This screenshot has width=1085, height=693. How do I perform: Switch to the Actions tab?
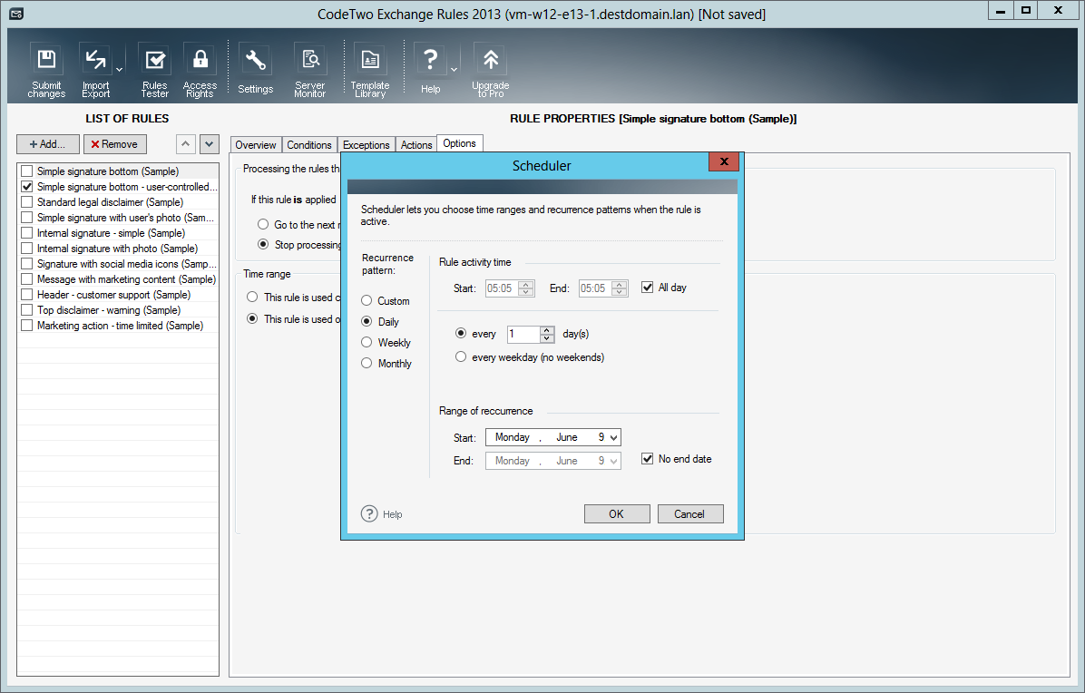(415, 144)
